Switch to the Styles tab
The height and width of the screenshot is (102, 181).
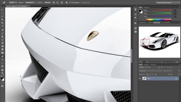pyautogui.click(x=150, y=23)
